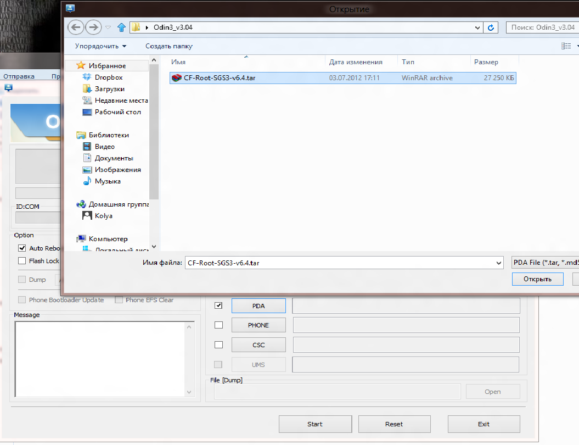Go back with the left arrow button
579x445 pixels.
coord(76,27)
